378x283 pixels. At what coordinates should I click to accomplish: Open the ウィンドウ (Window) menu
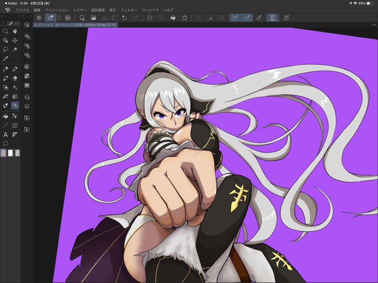(x=150, y=10)
